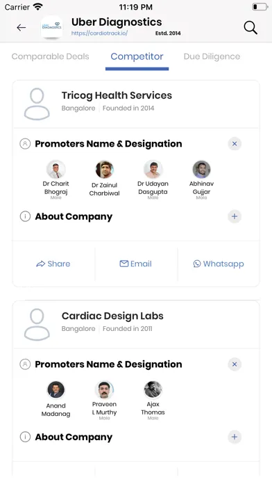Select the Competitor tab
Screen dimensions: 272x484
[x=137, y=56]
